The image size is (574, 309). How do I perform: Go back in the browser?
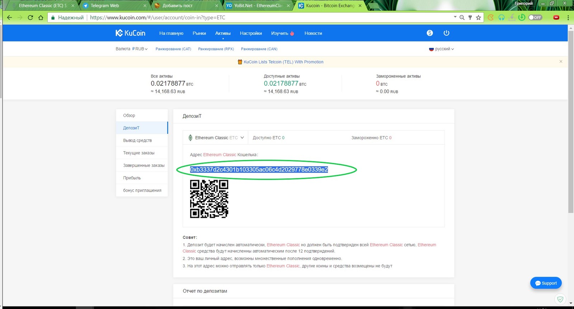(10, 17)
